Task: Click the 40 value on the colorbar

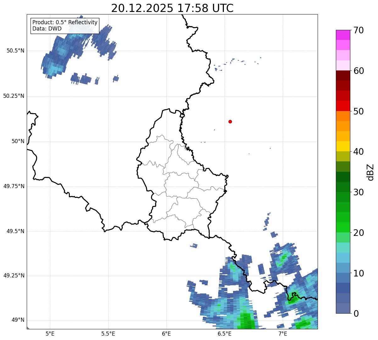Action: [359, 152]
